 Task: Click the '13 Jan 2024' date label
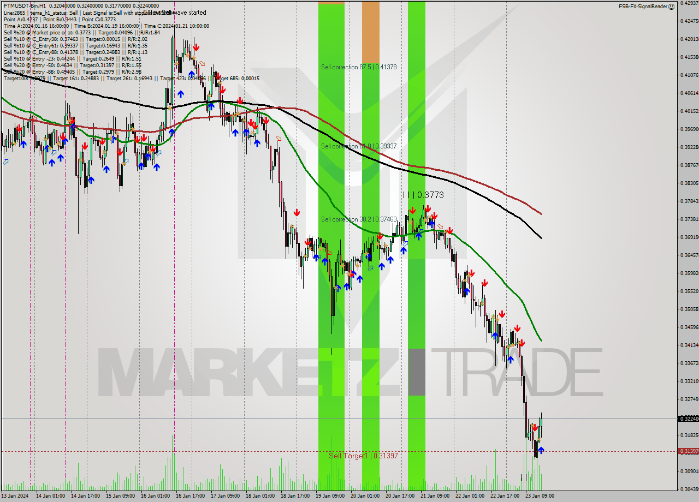(15, 496)
